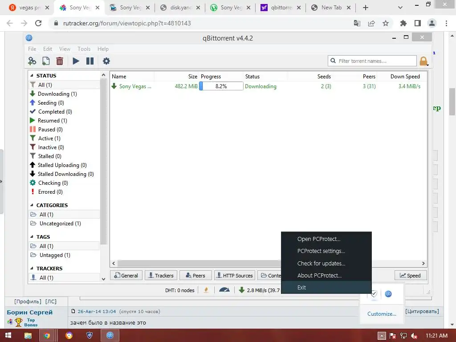Open the Help menu in qBittorrent
456x342 pixels.
(x=103, y=49)
